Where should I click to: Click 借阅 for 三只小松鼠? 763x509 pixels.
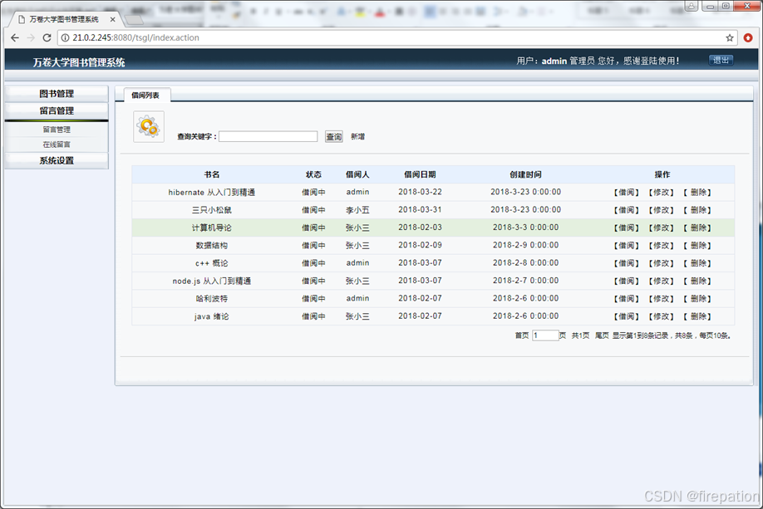point(627,210)
